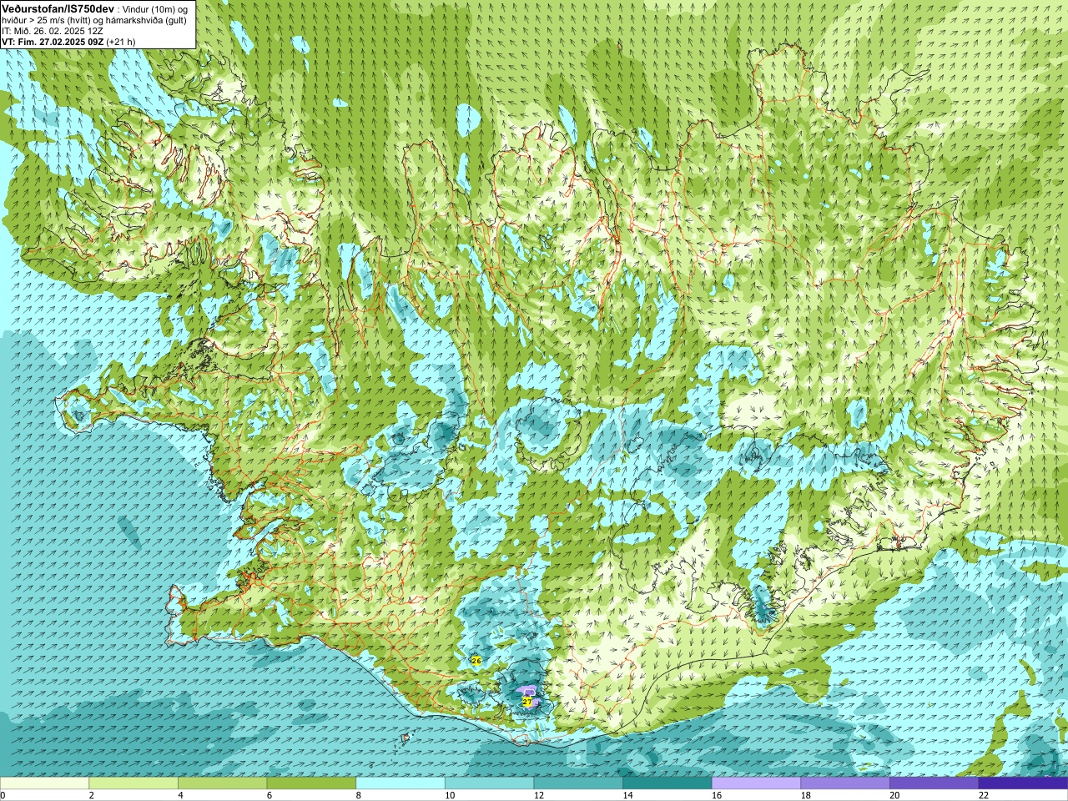Click the 18–20 m/s purple legend swatch
1068x801 pixels.
pos(845,783)
